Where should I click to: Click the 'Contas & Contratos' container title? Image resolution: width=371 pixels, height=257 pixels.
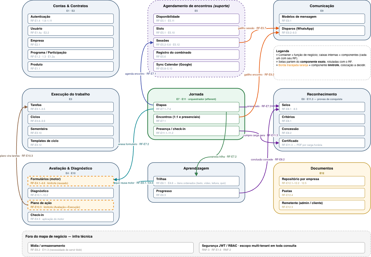[71, 6]
